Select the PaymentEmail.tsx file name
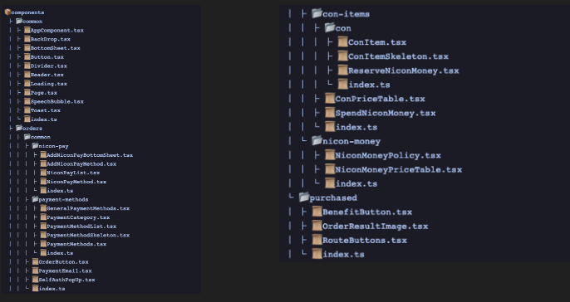570x302 pixels. pos(65,270)
